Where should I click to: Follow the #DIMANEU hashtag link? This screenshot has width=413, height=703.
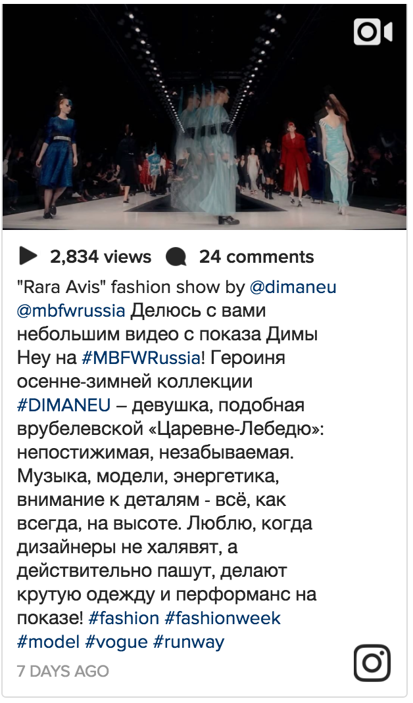coord(64,405)
